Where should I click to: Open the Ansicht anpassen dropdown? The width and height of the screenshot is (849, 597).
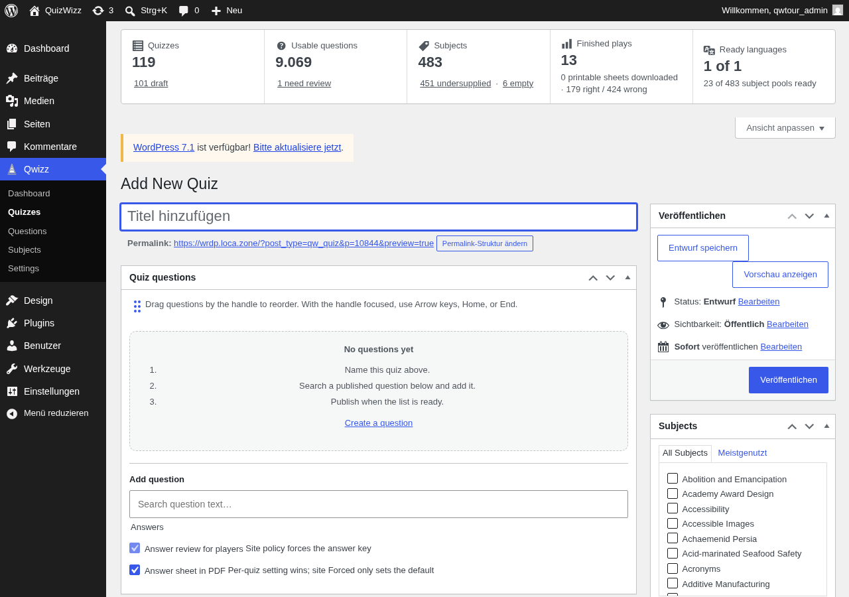click(785, 128)
